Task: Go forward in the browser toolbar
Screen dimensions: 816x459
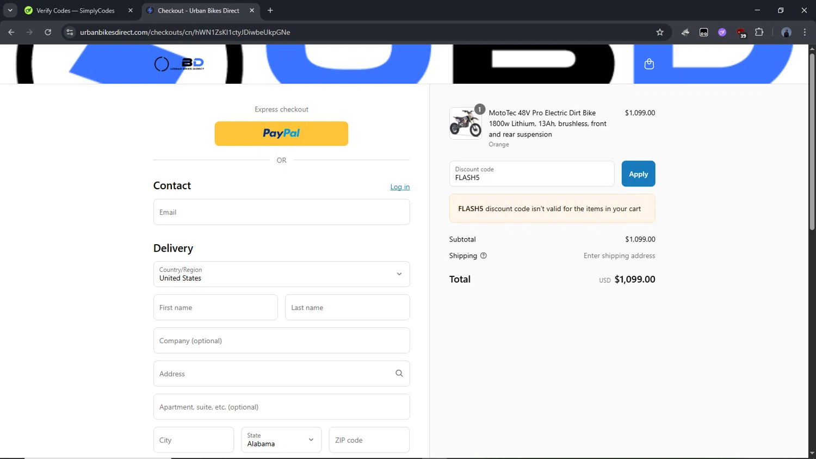Action: pos(29,32)
